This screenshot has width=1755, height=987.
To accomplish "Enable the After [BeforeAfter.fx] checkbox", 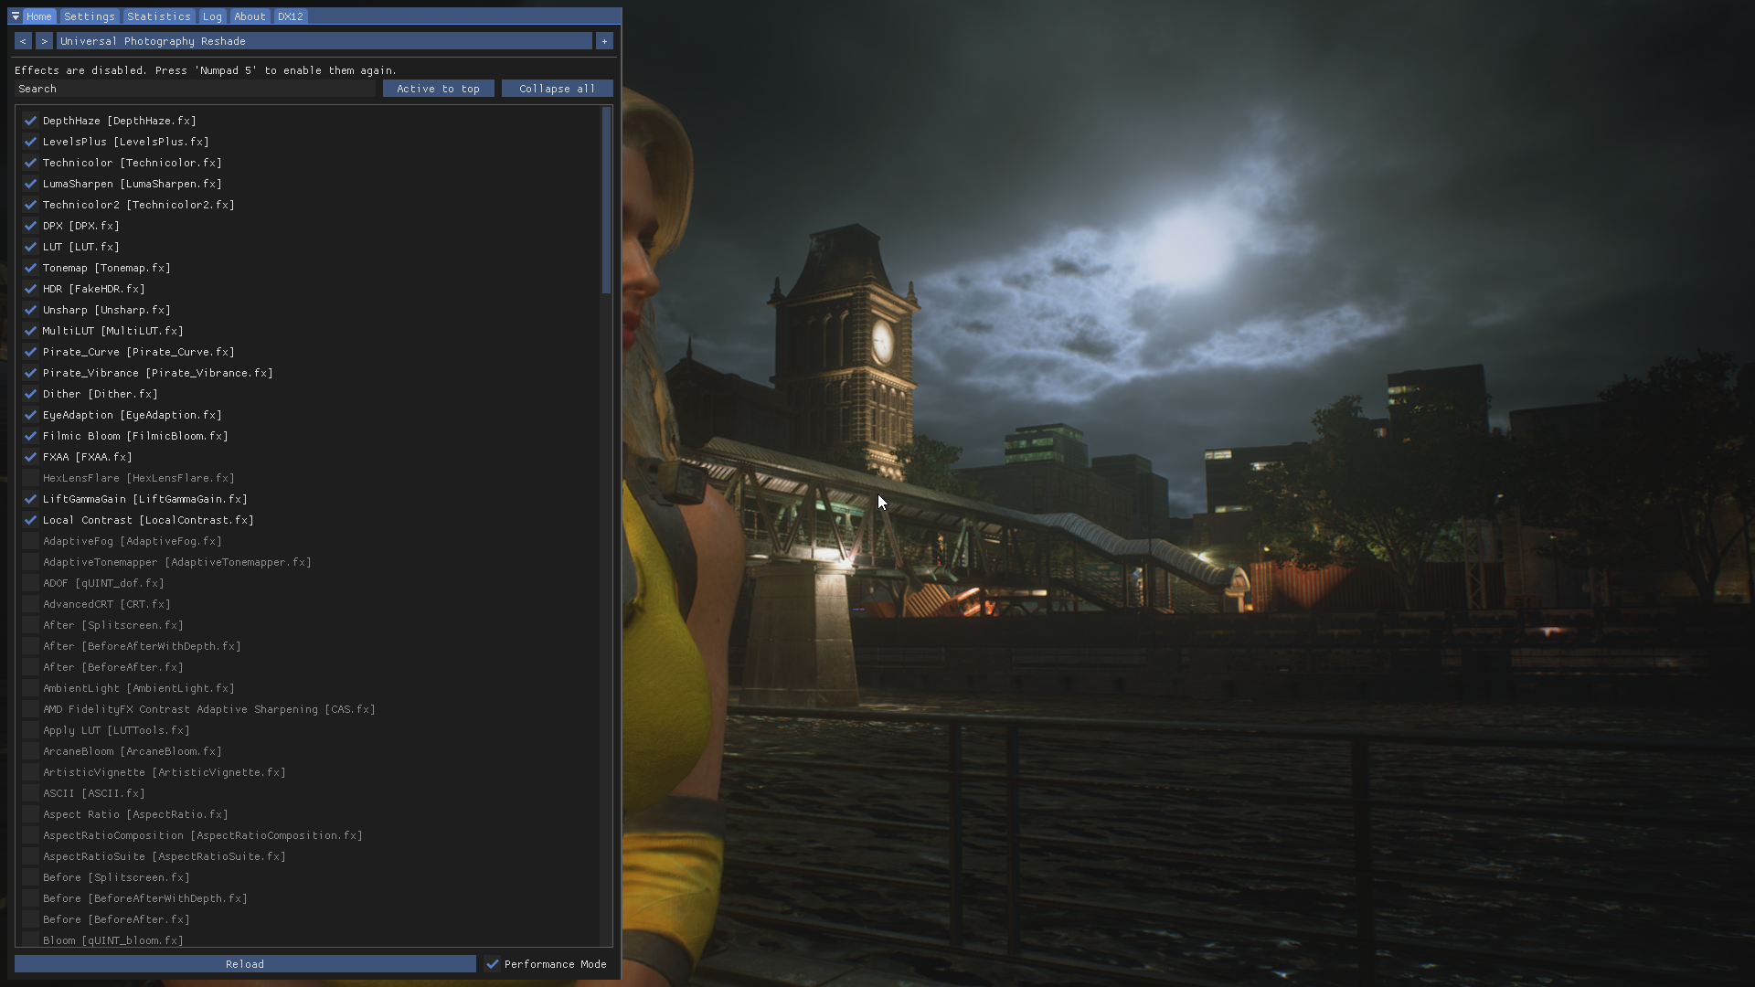I will pos(30,667).
